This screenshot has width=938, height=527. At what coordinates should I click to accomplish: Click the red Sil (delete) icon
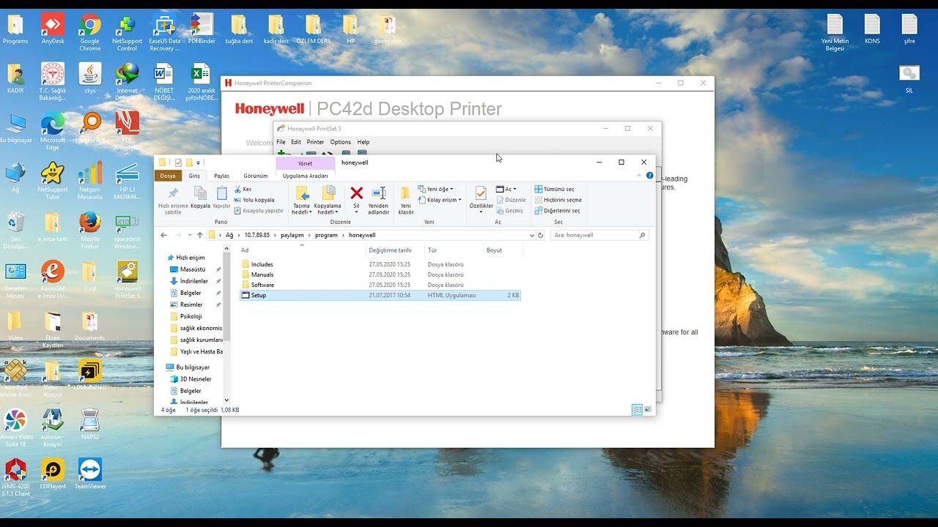356,193
